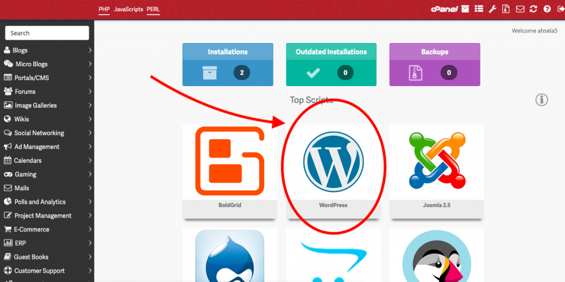Viewport: 565px width, 282px height.
Task: Click the archive box icon in Installations
Action: tap(210, 73)
